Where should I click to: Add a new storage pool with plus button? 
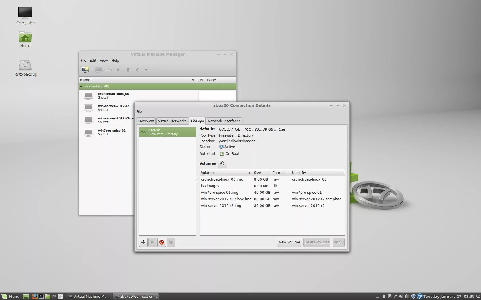click(143, 242)
